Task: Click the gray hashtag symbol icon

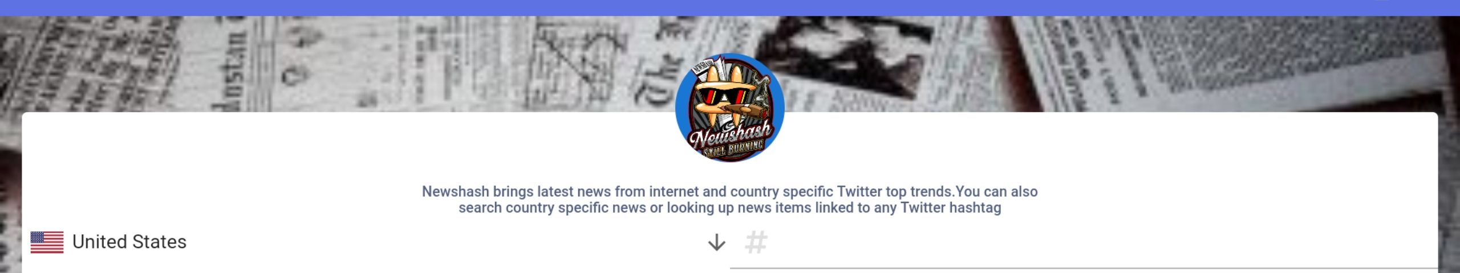Action: (x=756, y=242)
